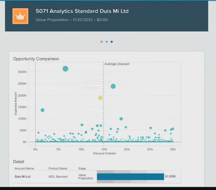Click the Stage column header
The height and width of the screenshot is (190, 216).
[x=82, y=169]
